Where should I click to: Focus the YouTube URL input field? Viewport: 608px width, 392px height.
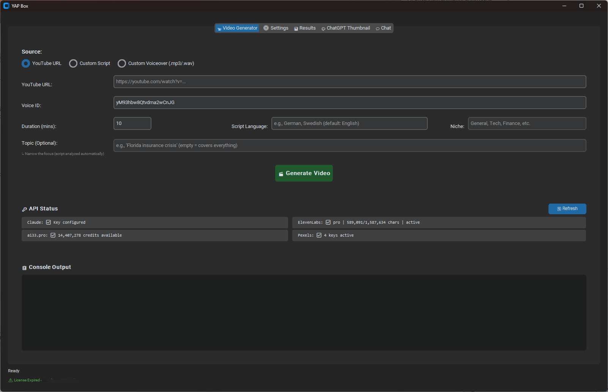350,82
